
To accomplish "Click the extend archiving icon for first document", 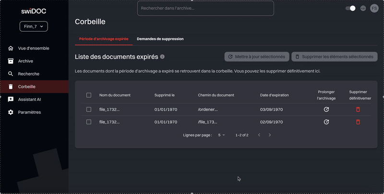I will coord(326,109).
